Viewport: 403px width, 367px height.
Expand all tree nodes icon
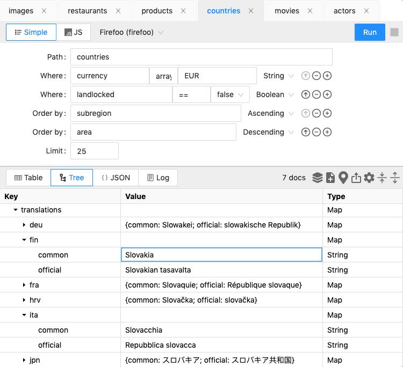tap(395, 178)
